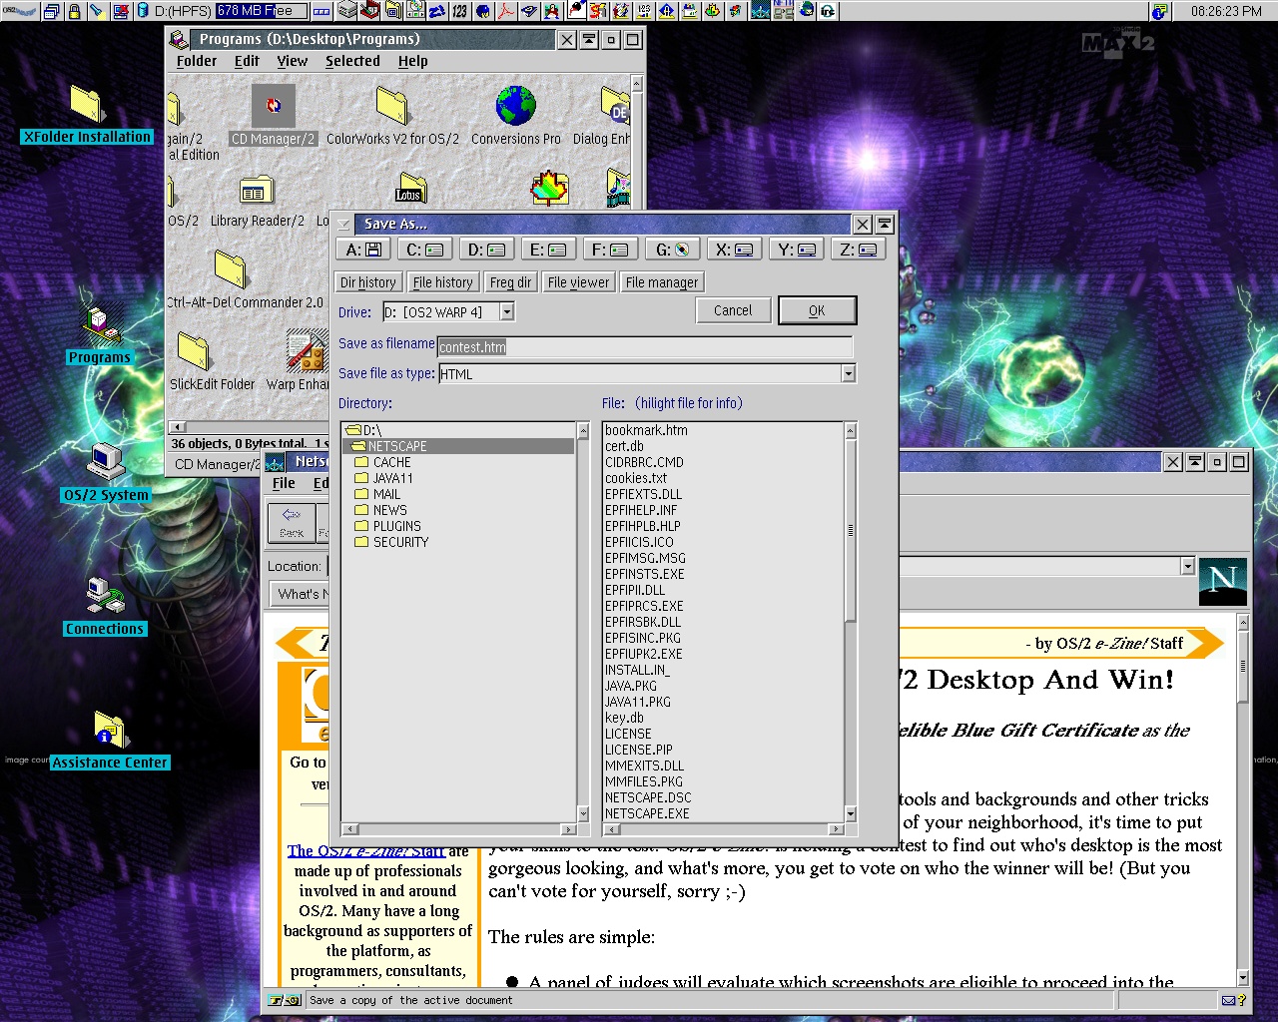Open Help menu in Programs window
This screenshot has height=1022, width=1278.
click(x=412, y=61)
